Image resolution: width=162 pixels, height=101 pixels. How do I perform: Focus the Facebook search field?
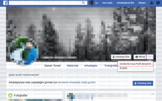click(48, 3)
